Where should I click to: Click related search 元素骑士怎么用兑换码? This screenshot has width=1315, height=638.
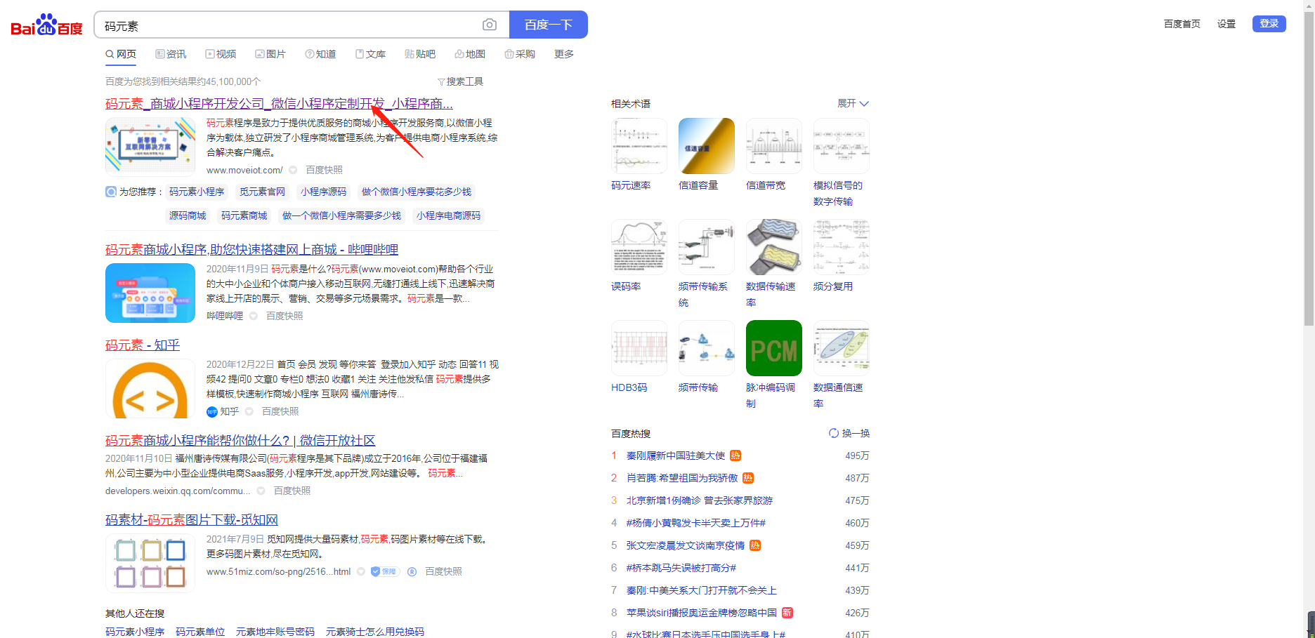pos(375,632)
